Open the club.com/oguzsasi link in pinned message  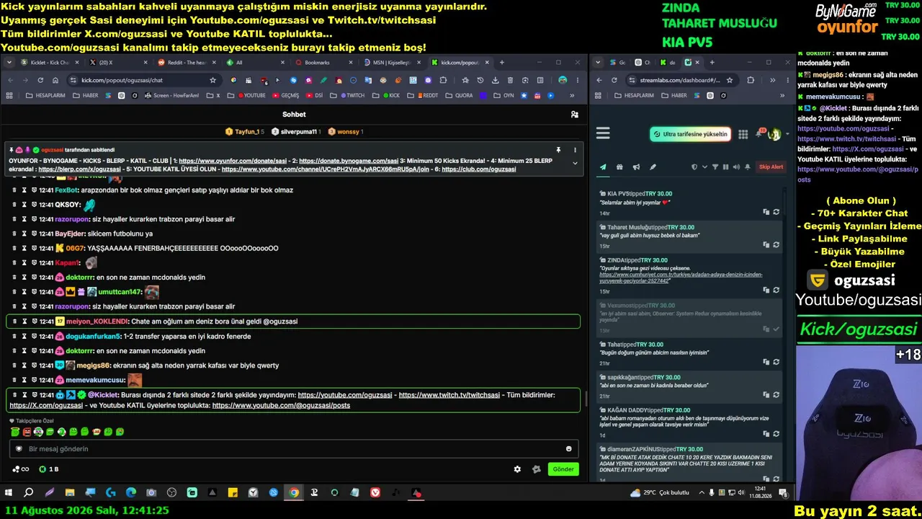(x=479, y=169)
